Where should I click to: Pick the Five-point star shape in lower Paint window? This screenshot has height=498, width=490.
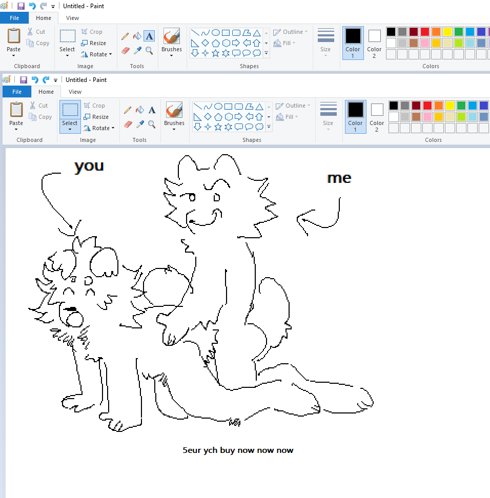tap(218, 127)
